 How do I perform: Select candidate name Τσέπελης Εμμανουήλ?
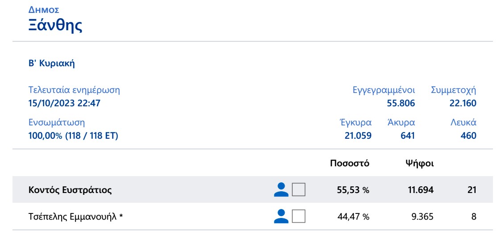75,217
